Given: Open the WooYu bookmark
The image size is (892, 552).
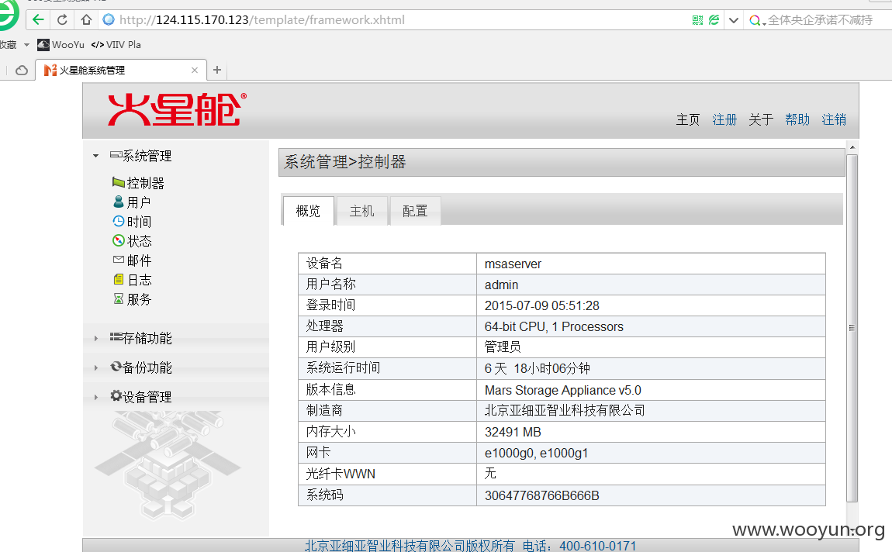Looking at the screenshot, I should (x=61, y=44).
